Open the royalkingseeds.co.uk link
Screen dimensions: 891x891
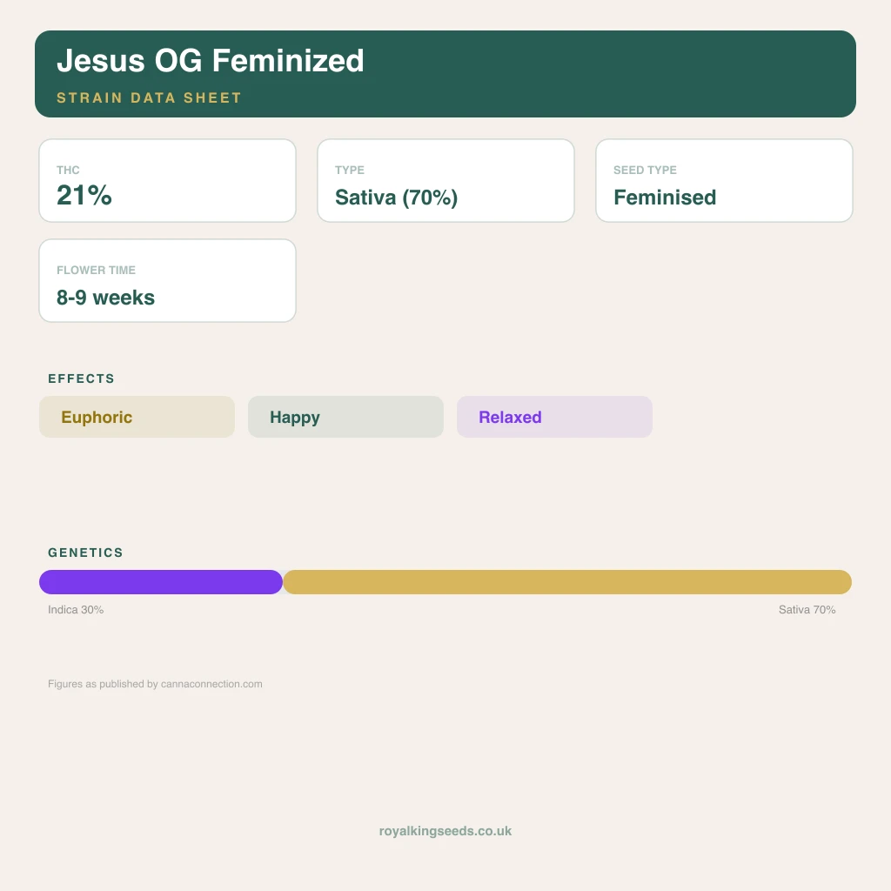point(445,831)
